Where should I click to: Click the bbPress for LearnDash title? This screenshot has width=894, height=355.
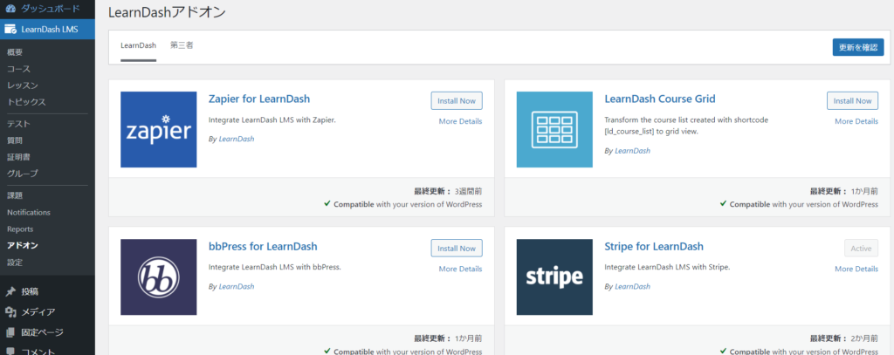click(263, 247)
